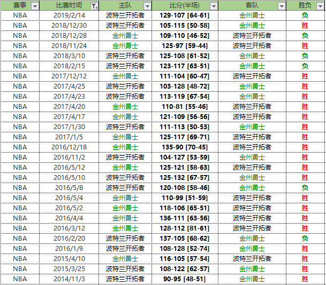This screenshot has height=285, width=326.
Task: Click the date cell 2017/12/12
Action: 69,76
